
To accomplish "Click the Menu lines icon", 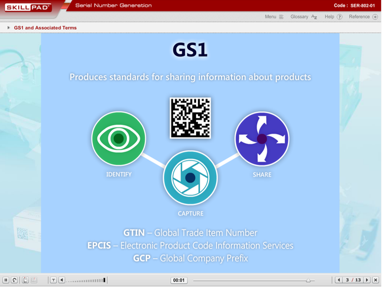I will (281, 17).
